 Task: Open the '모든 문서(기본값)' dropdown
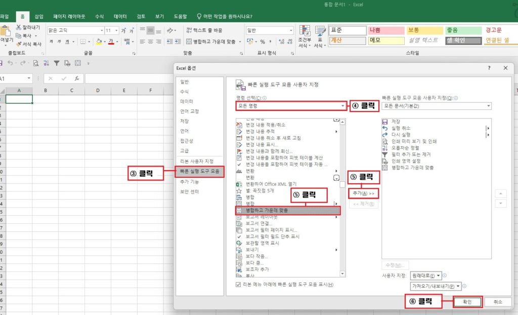437,106
